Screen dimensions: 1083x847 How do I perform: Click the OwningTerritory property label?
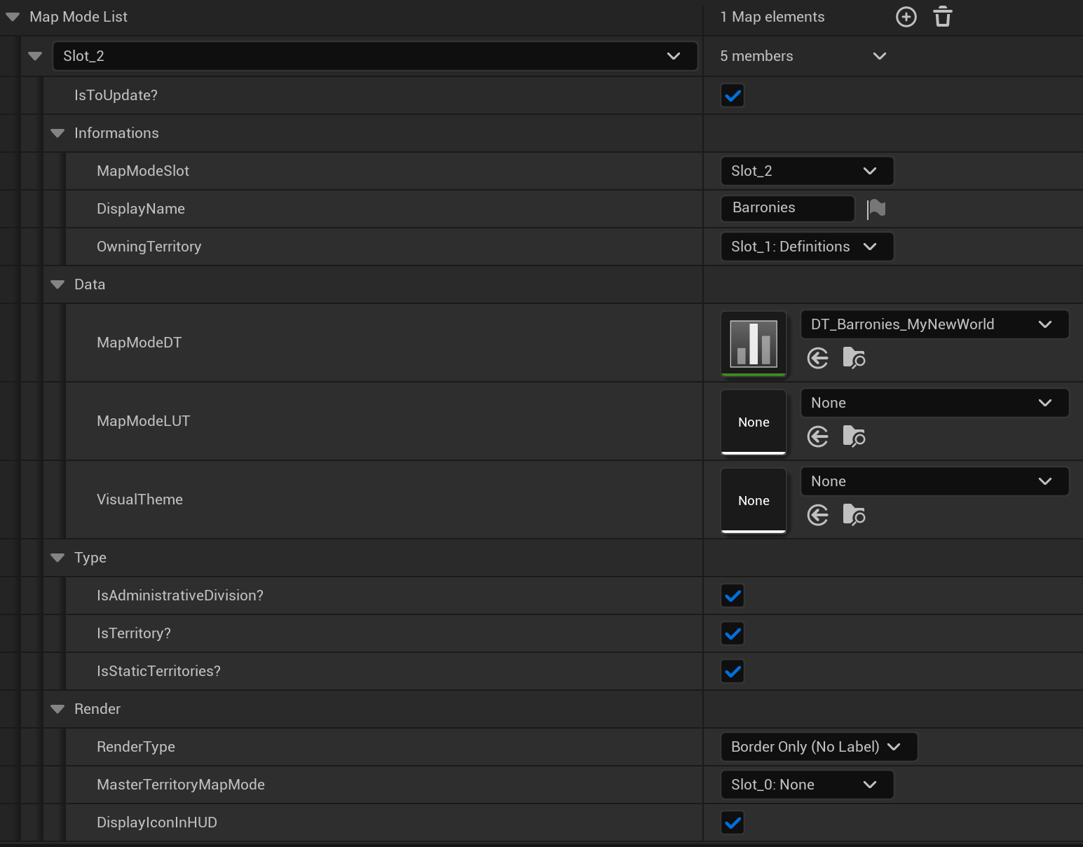(x=149, y=247)
